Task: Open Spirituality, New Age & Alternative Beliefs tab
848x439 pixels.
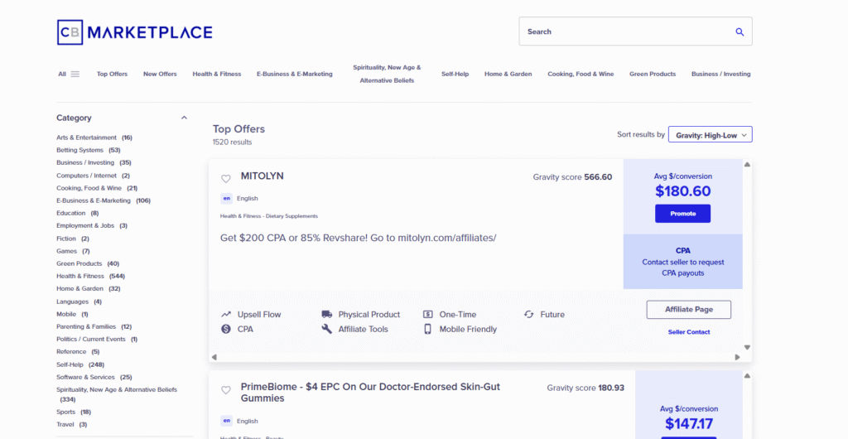Action: coord(387,74)
